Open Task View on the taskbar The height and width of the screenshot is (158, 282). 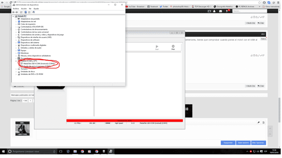point(61,151)
